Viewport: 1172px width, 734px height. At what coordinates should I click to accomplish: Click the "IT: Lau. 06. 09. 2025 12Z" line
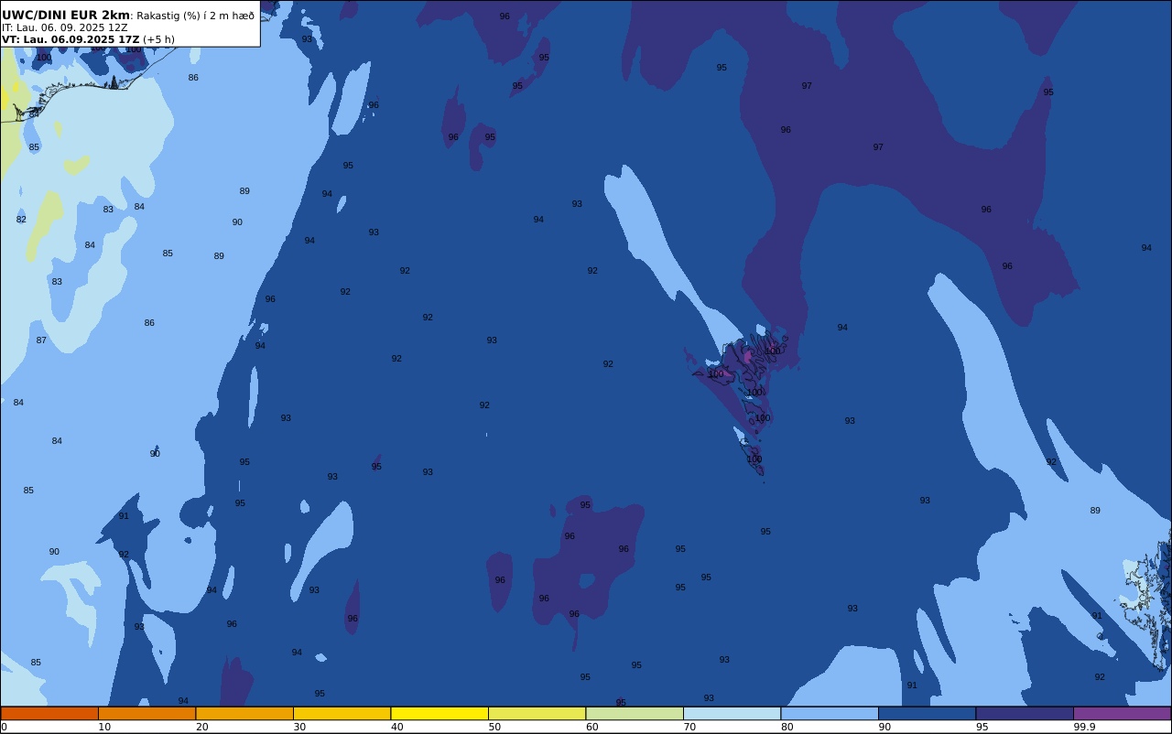point(65,27)
